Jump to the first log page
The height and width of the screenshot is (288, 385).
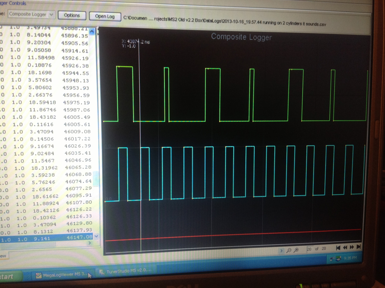(338, 248)
